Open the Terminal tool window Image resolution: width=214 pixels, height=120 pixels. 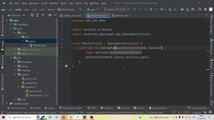tap(123, 108)
